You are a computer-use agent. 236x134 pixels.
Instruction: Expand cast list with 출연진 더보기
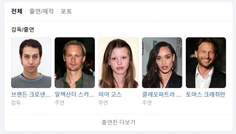coord(118,122)
